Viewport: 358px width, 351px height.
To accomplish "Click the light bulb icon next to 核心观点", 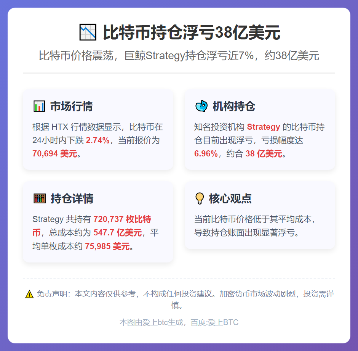I will pos(200,198).
